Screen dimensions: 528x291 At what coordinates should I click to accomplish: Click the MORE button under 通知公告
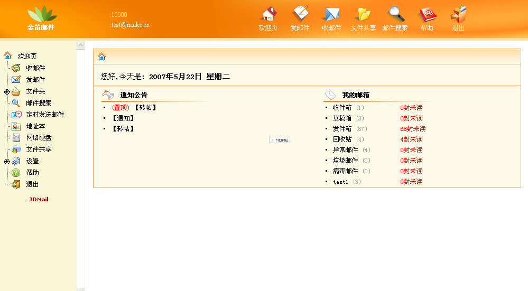(x=280, y=140)
